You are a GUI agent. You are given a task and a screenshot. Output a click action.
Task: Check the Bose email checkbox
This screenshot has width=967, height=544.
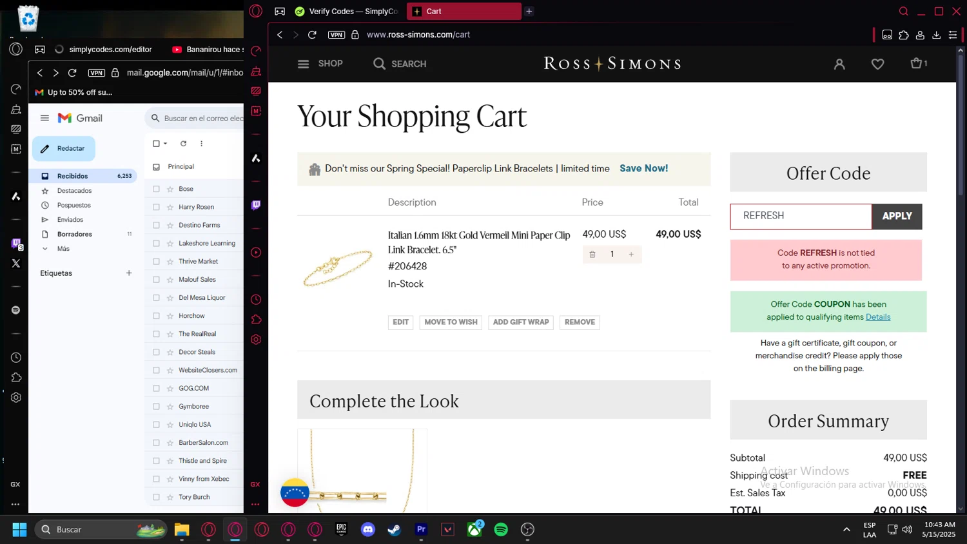coord(156,189)
